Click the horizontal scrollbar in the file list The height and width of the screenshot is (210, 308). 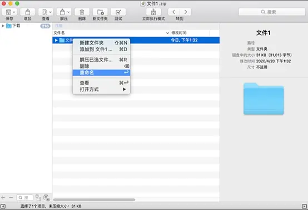click(x=95, y=199)
